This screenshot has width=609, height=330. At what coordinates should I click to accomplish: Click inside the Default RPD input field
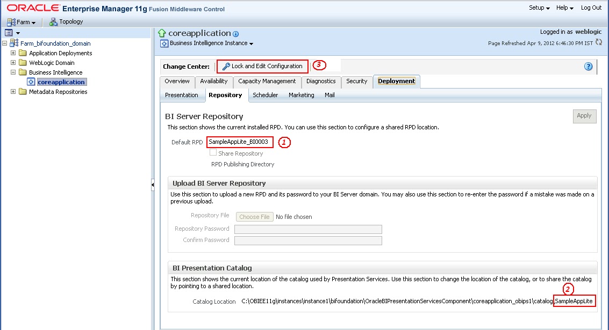coord(240,142)
